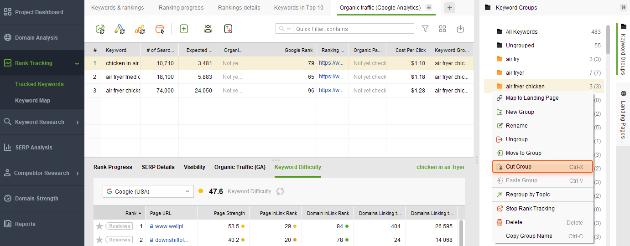
Task: Collapse the Keyword Groups panel with double chevron
Action: [x=623, y=7]
